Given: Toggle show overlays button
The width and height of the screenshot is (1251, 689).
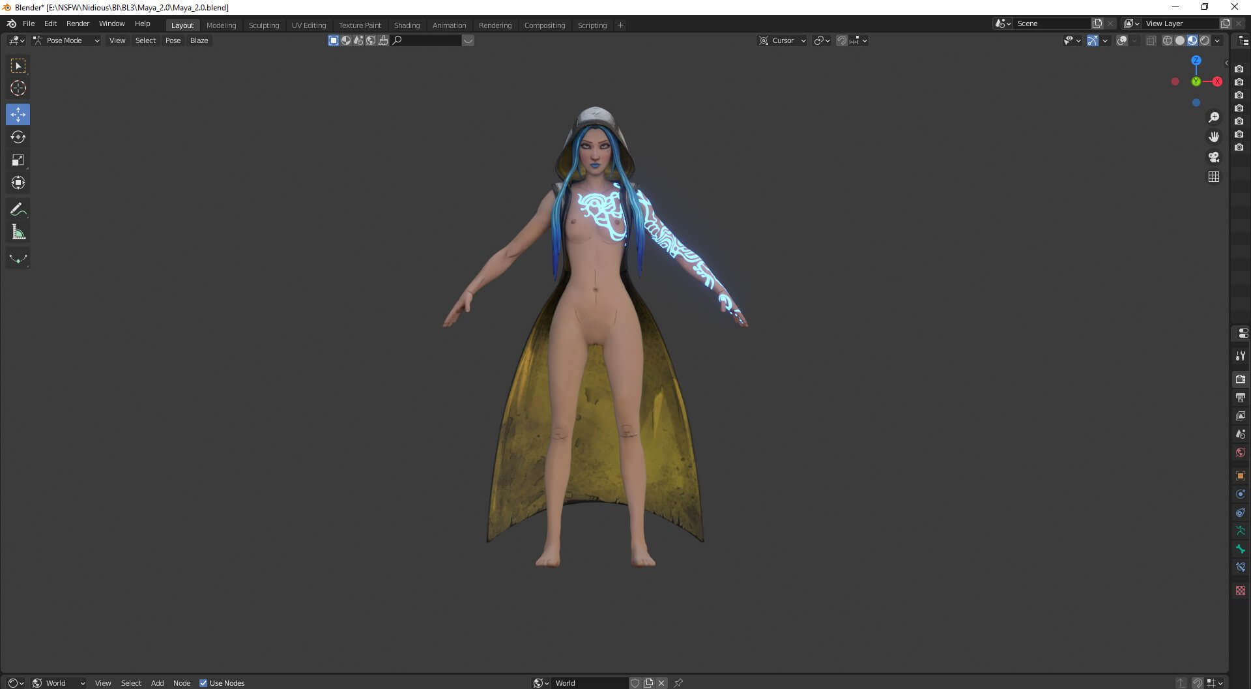Looking at the screenshot, I should coord(1122,40).
